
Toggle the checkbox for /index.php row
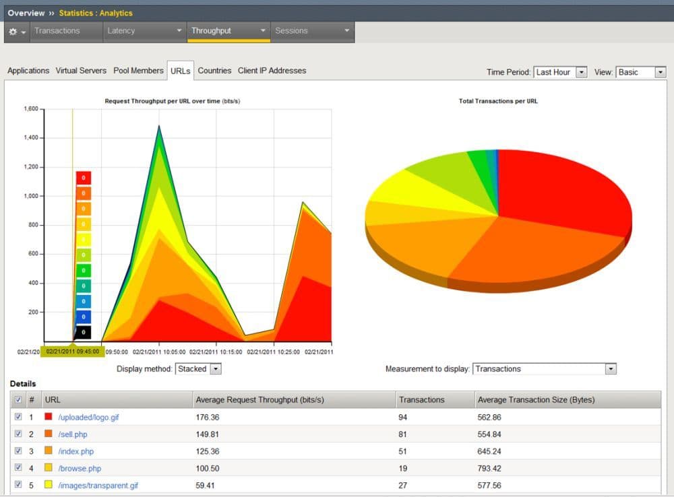point(18,451)
